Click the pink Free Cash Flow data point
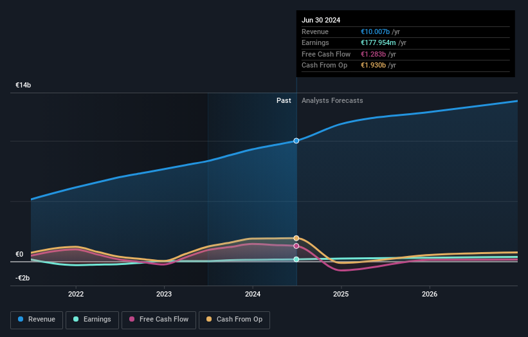The width and height of the screenshot is (528, 337). tap(296, 246)
